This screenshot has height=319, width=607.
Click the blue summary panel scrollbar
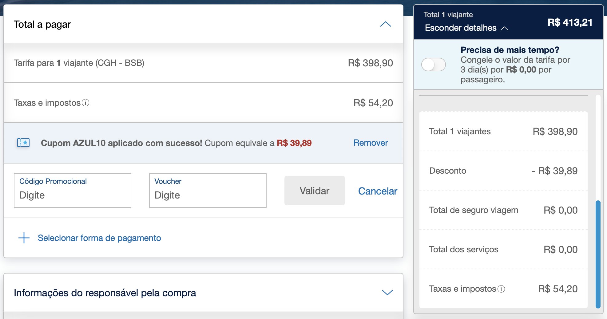tap(598, 254)
